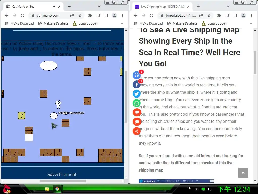This screenshot has width=258, height=194.
Task: Click the red round speech bubble icon
Action: pos(137,122)
